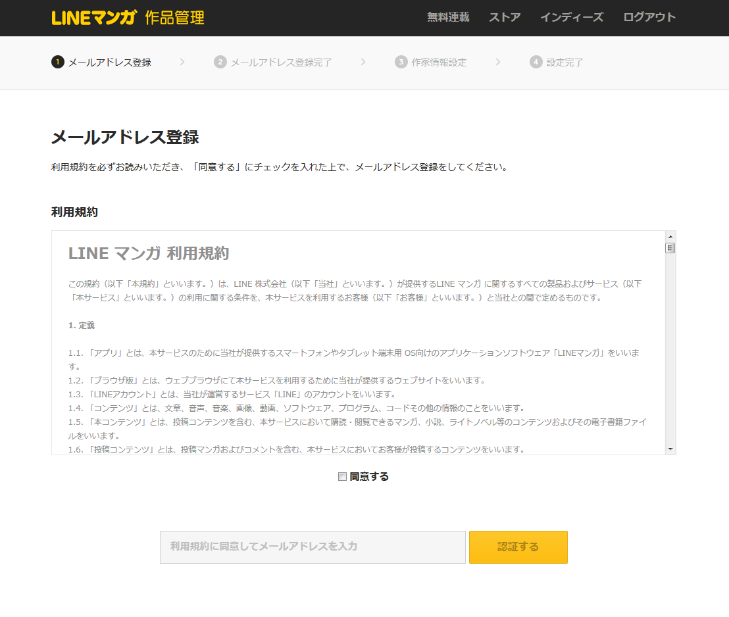Click the step 4 number circle

536,62
